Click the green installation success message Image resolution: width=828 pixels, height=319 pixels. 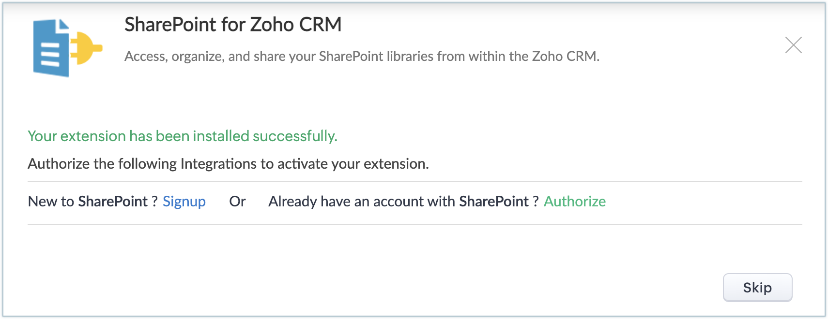coord(182,136)
